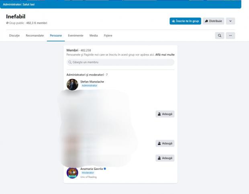The height and width of the screenshot is (194, 249).
Task: Focus the Găsește un membru search field
Action: [120, 62]
